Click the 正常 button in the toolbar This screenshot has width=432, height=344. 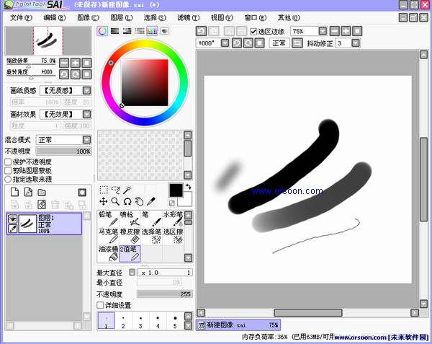point(278,43)
